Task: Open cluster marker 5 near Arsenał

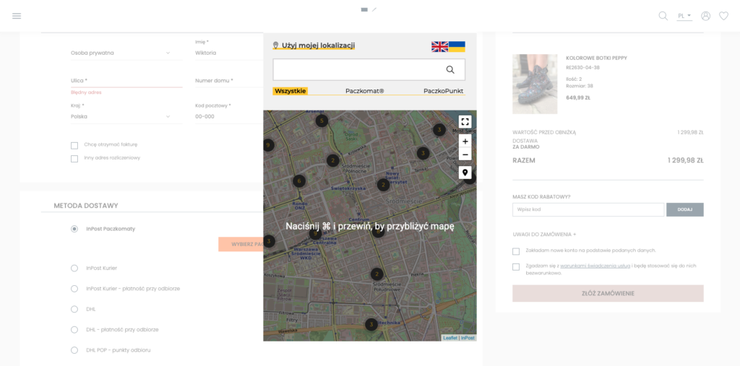Action: point(322,121)
